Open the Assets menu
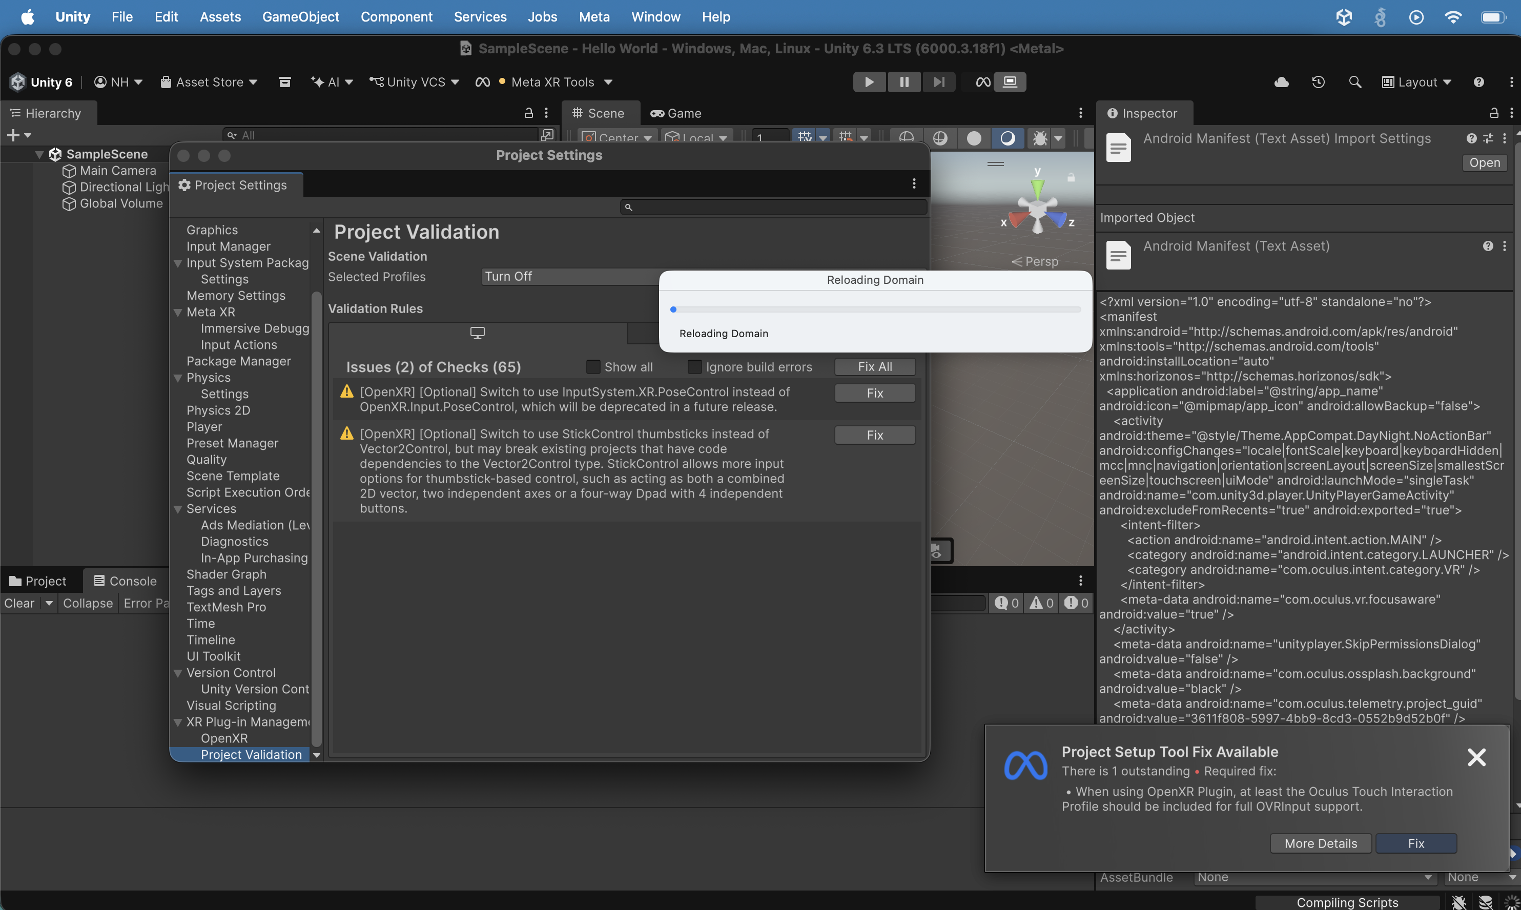This screenshot has height=910, width=1521. [220, 16]
